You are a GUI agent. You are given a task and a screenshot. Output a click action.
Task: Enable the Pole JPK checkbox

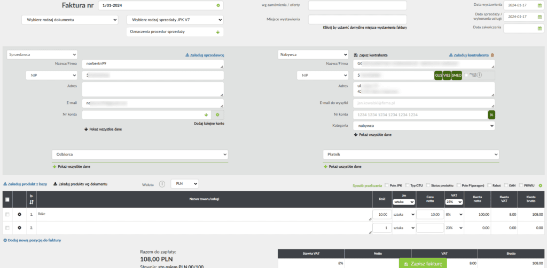(x=386, y=185)
